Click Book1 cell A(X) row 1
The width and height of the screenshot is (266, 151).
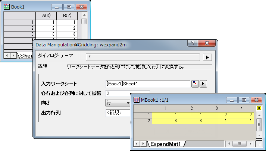(46, 22)
